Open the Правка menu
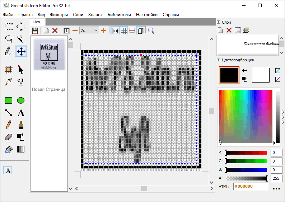Viewport: 285px width, 202px height. [25, 15]
